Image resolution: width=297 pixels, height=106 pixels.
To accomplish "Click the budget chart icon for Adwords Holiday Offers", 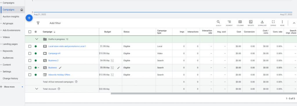I will pos(112,75).
